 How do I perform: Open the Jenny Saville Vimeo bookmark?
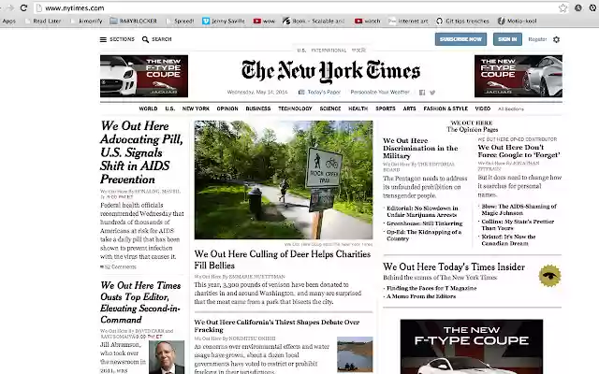224,21
